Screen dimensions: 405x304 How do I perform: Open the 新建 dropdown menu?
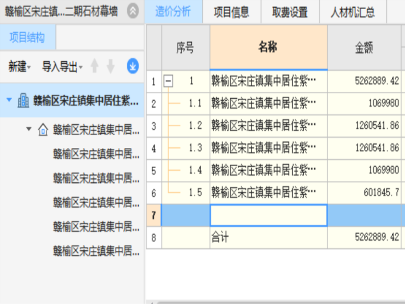point(20,66)
